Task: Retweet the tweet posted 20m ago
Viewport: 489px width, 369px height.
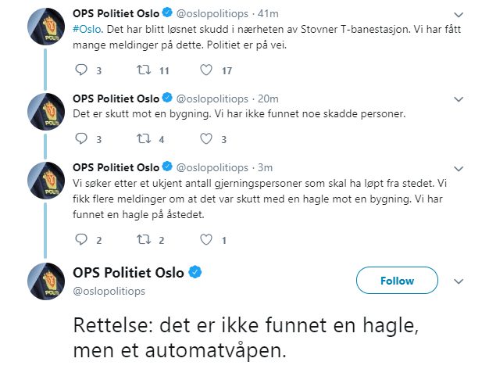Action: 143,139
